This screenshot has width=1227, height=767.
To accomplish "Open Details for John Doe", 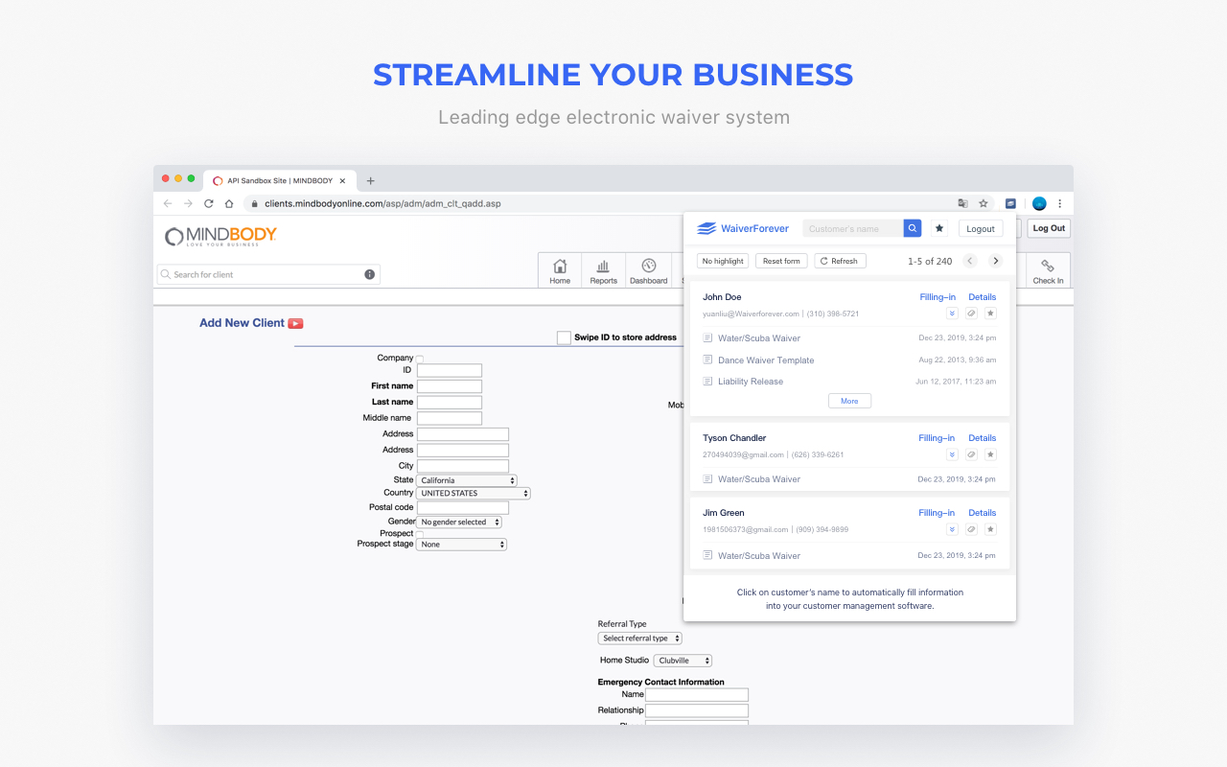I will [982, 296].
